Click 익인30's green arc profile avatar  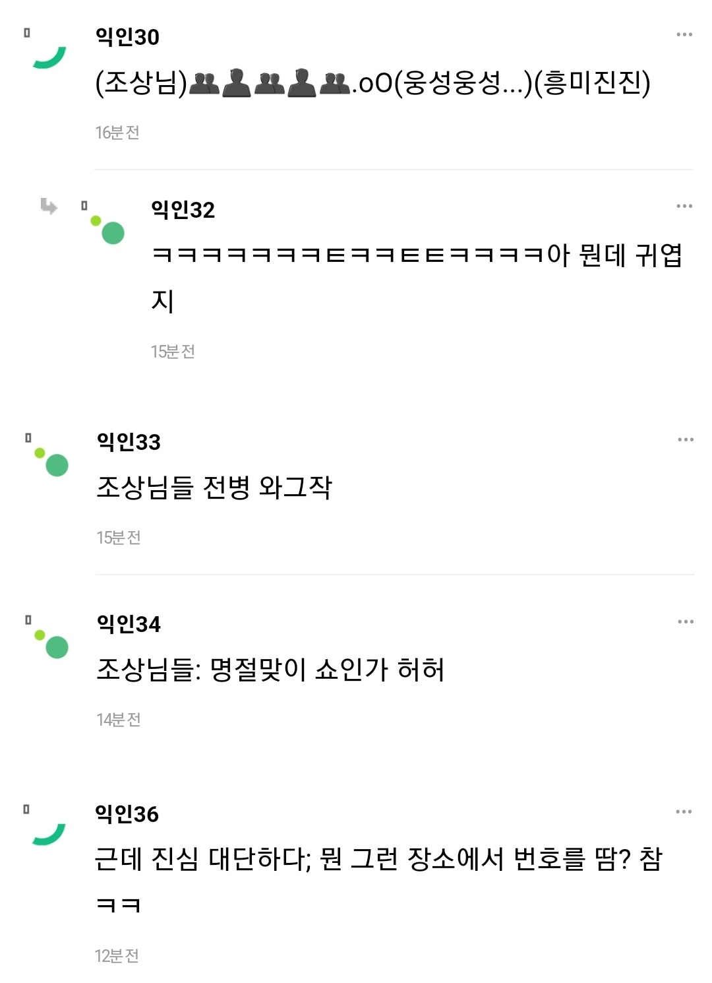coord(50,56)
